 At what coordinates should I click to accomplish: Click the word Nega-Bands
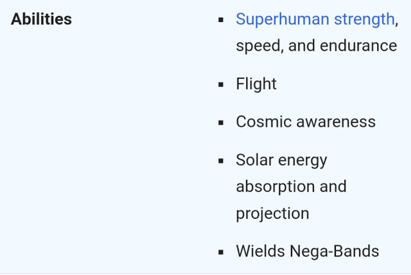tap(334, 252)
